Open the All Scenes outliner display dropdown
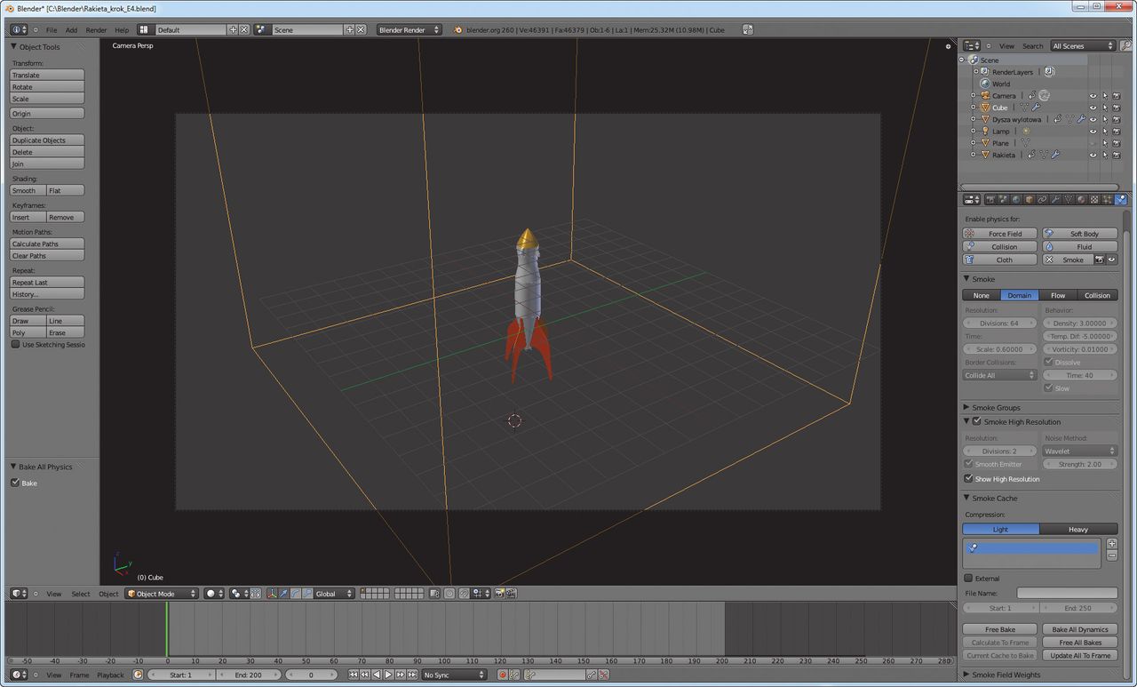 click(1082, 46)
